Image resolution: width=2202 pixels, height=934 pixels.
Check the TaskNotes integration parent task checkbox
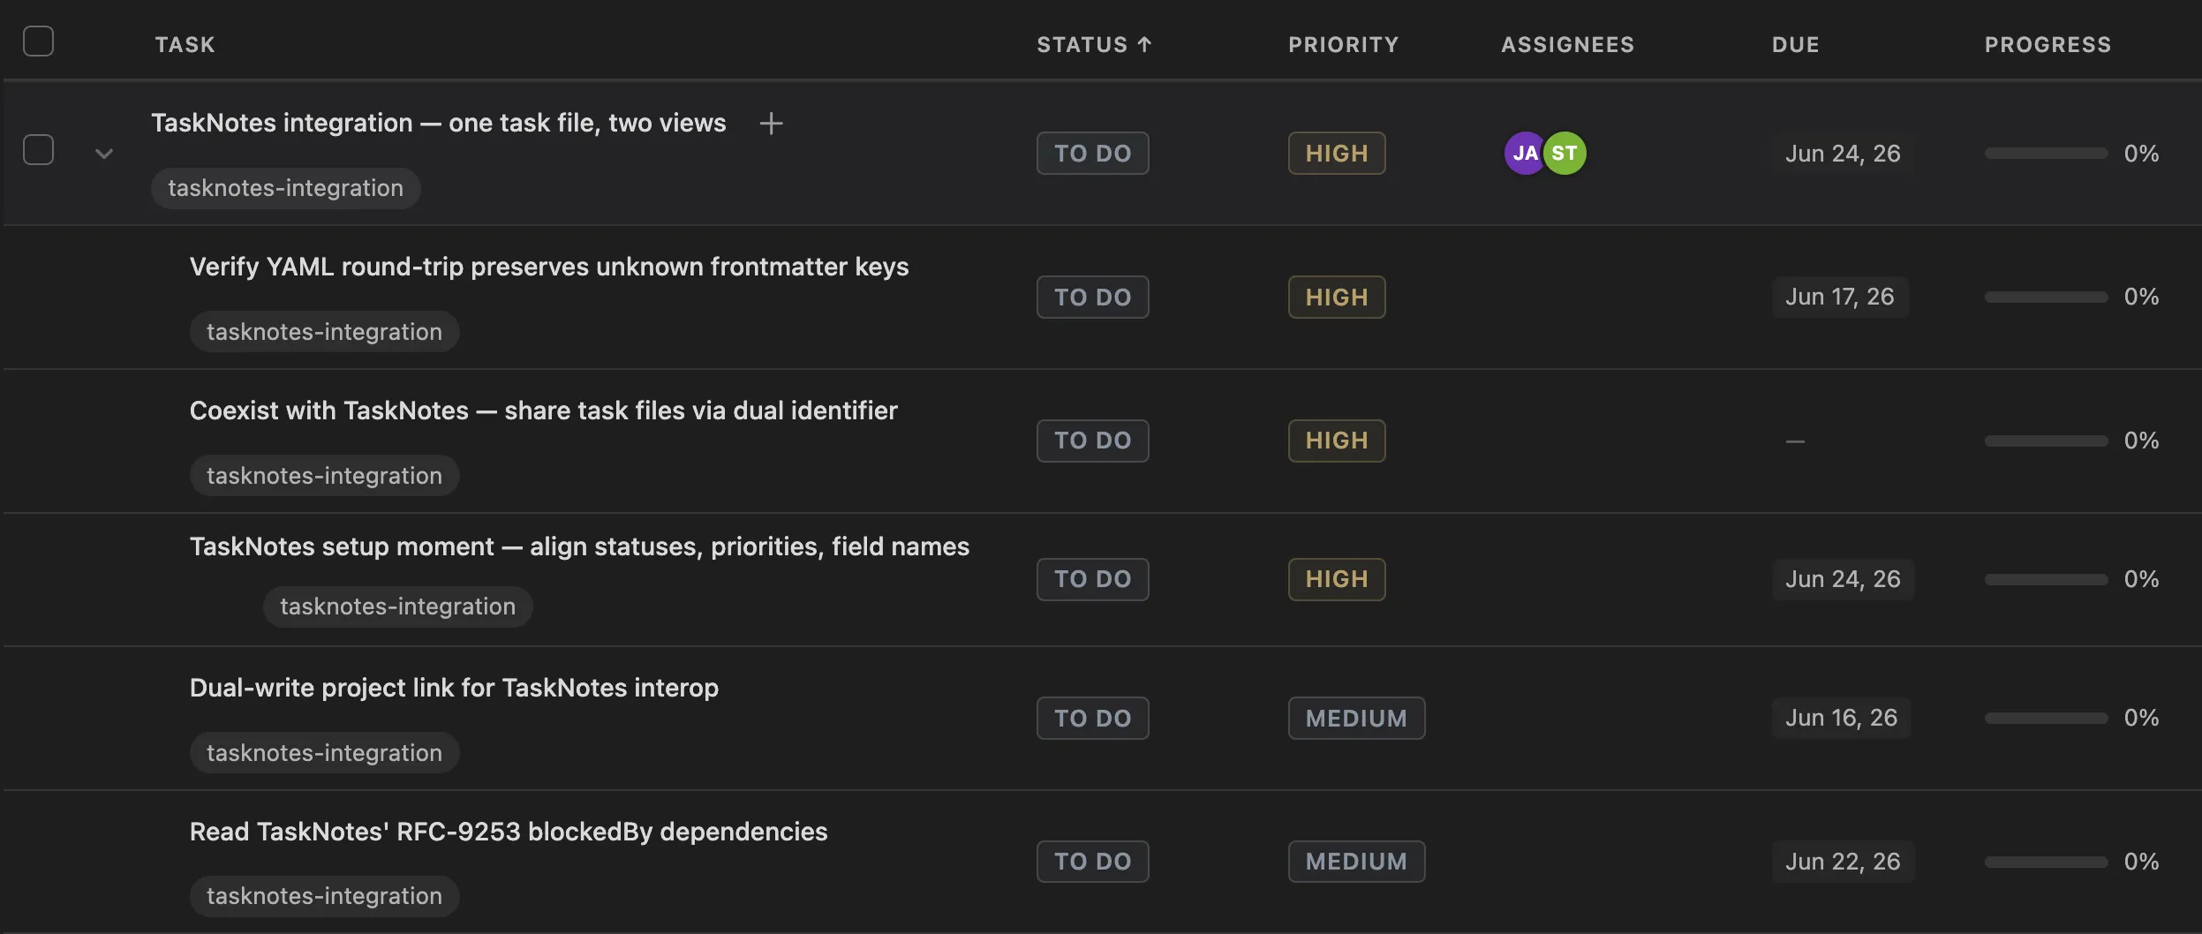(38, 150)
